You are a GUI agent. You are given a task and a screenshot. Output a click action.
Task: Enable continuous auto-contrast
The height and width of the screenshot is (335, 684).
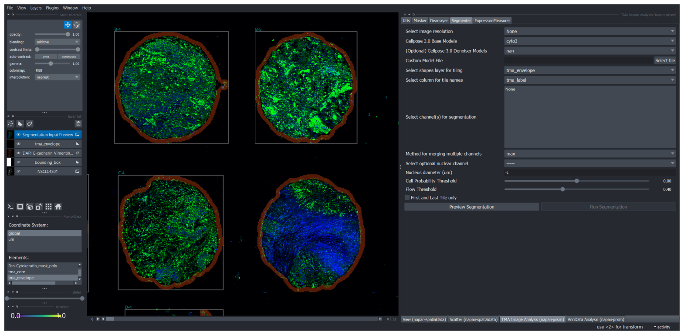click(69, 56)
